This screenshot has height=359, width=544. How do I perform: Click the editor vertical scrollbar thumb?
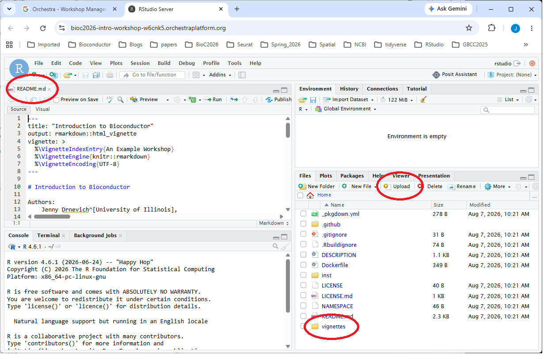(x=288, y=130)
